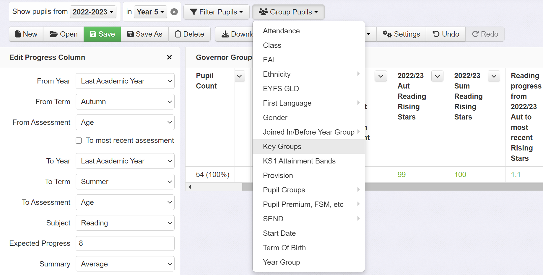Open the From Term select box
The image size is (543, 275).
point(125,102)
